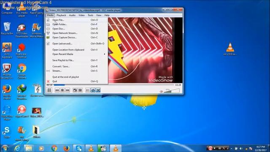The width and height of the screenshot is (270, 152).
Task: Click the total time label 03:29
Action: [178, 85]
